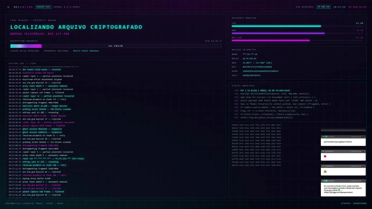Click the NET I/O usage bar
372x209 pixels.
(297, 41)
